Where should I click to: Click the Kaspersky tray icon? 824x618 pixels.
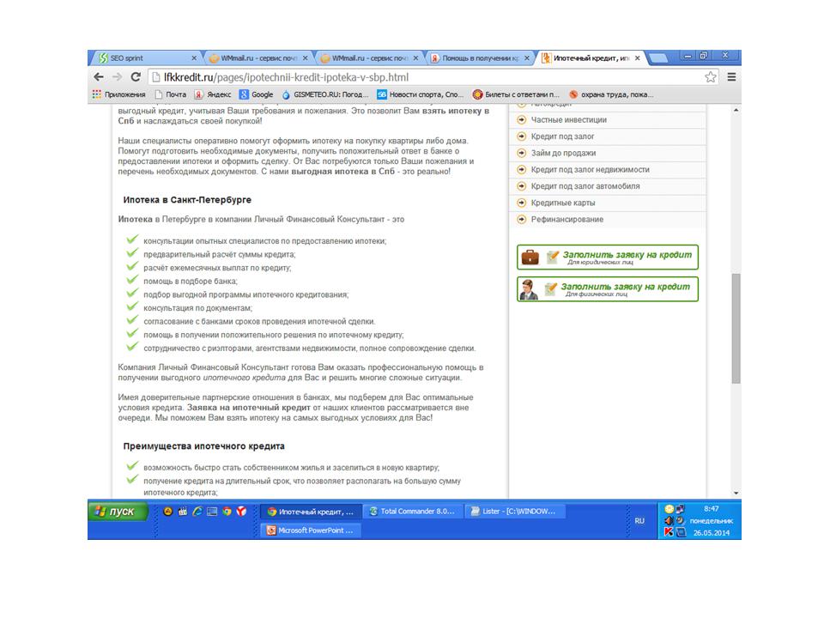pos(669,532)
